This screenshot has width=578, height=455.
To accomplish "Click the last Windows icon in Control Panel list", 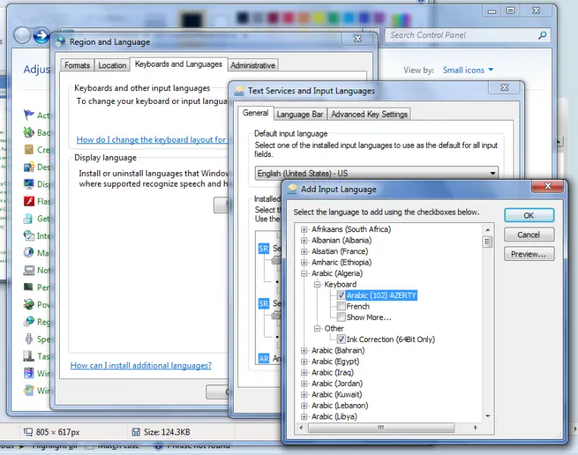I will click(x=29, y=390).
